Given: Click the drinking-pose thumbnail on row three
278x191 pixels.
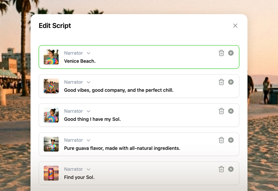Looking at the screenshot, I should click(x=51, y=115).
